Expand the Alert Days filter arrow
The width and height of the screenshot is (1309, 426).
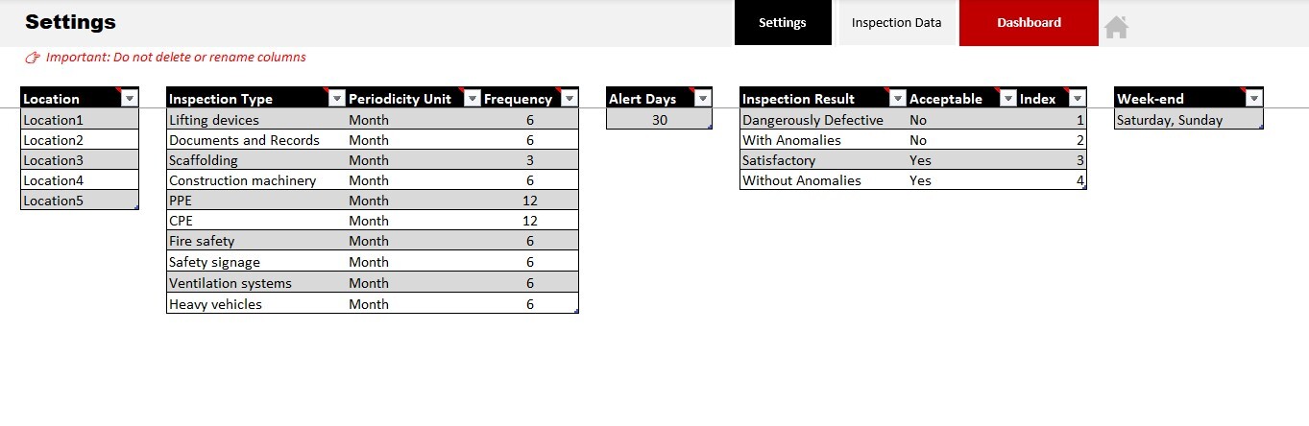tap(703, 98)
